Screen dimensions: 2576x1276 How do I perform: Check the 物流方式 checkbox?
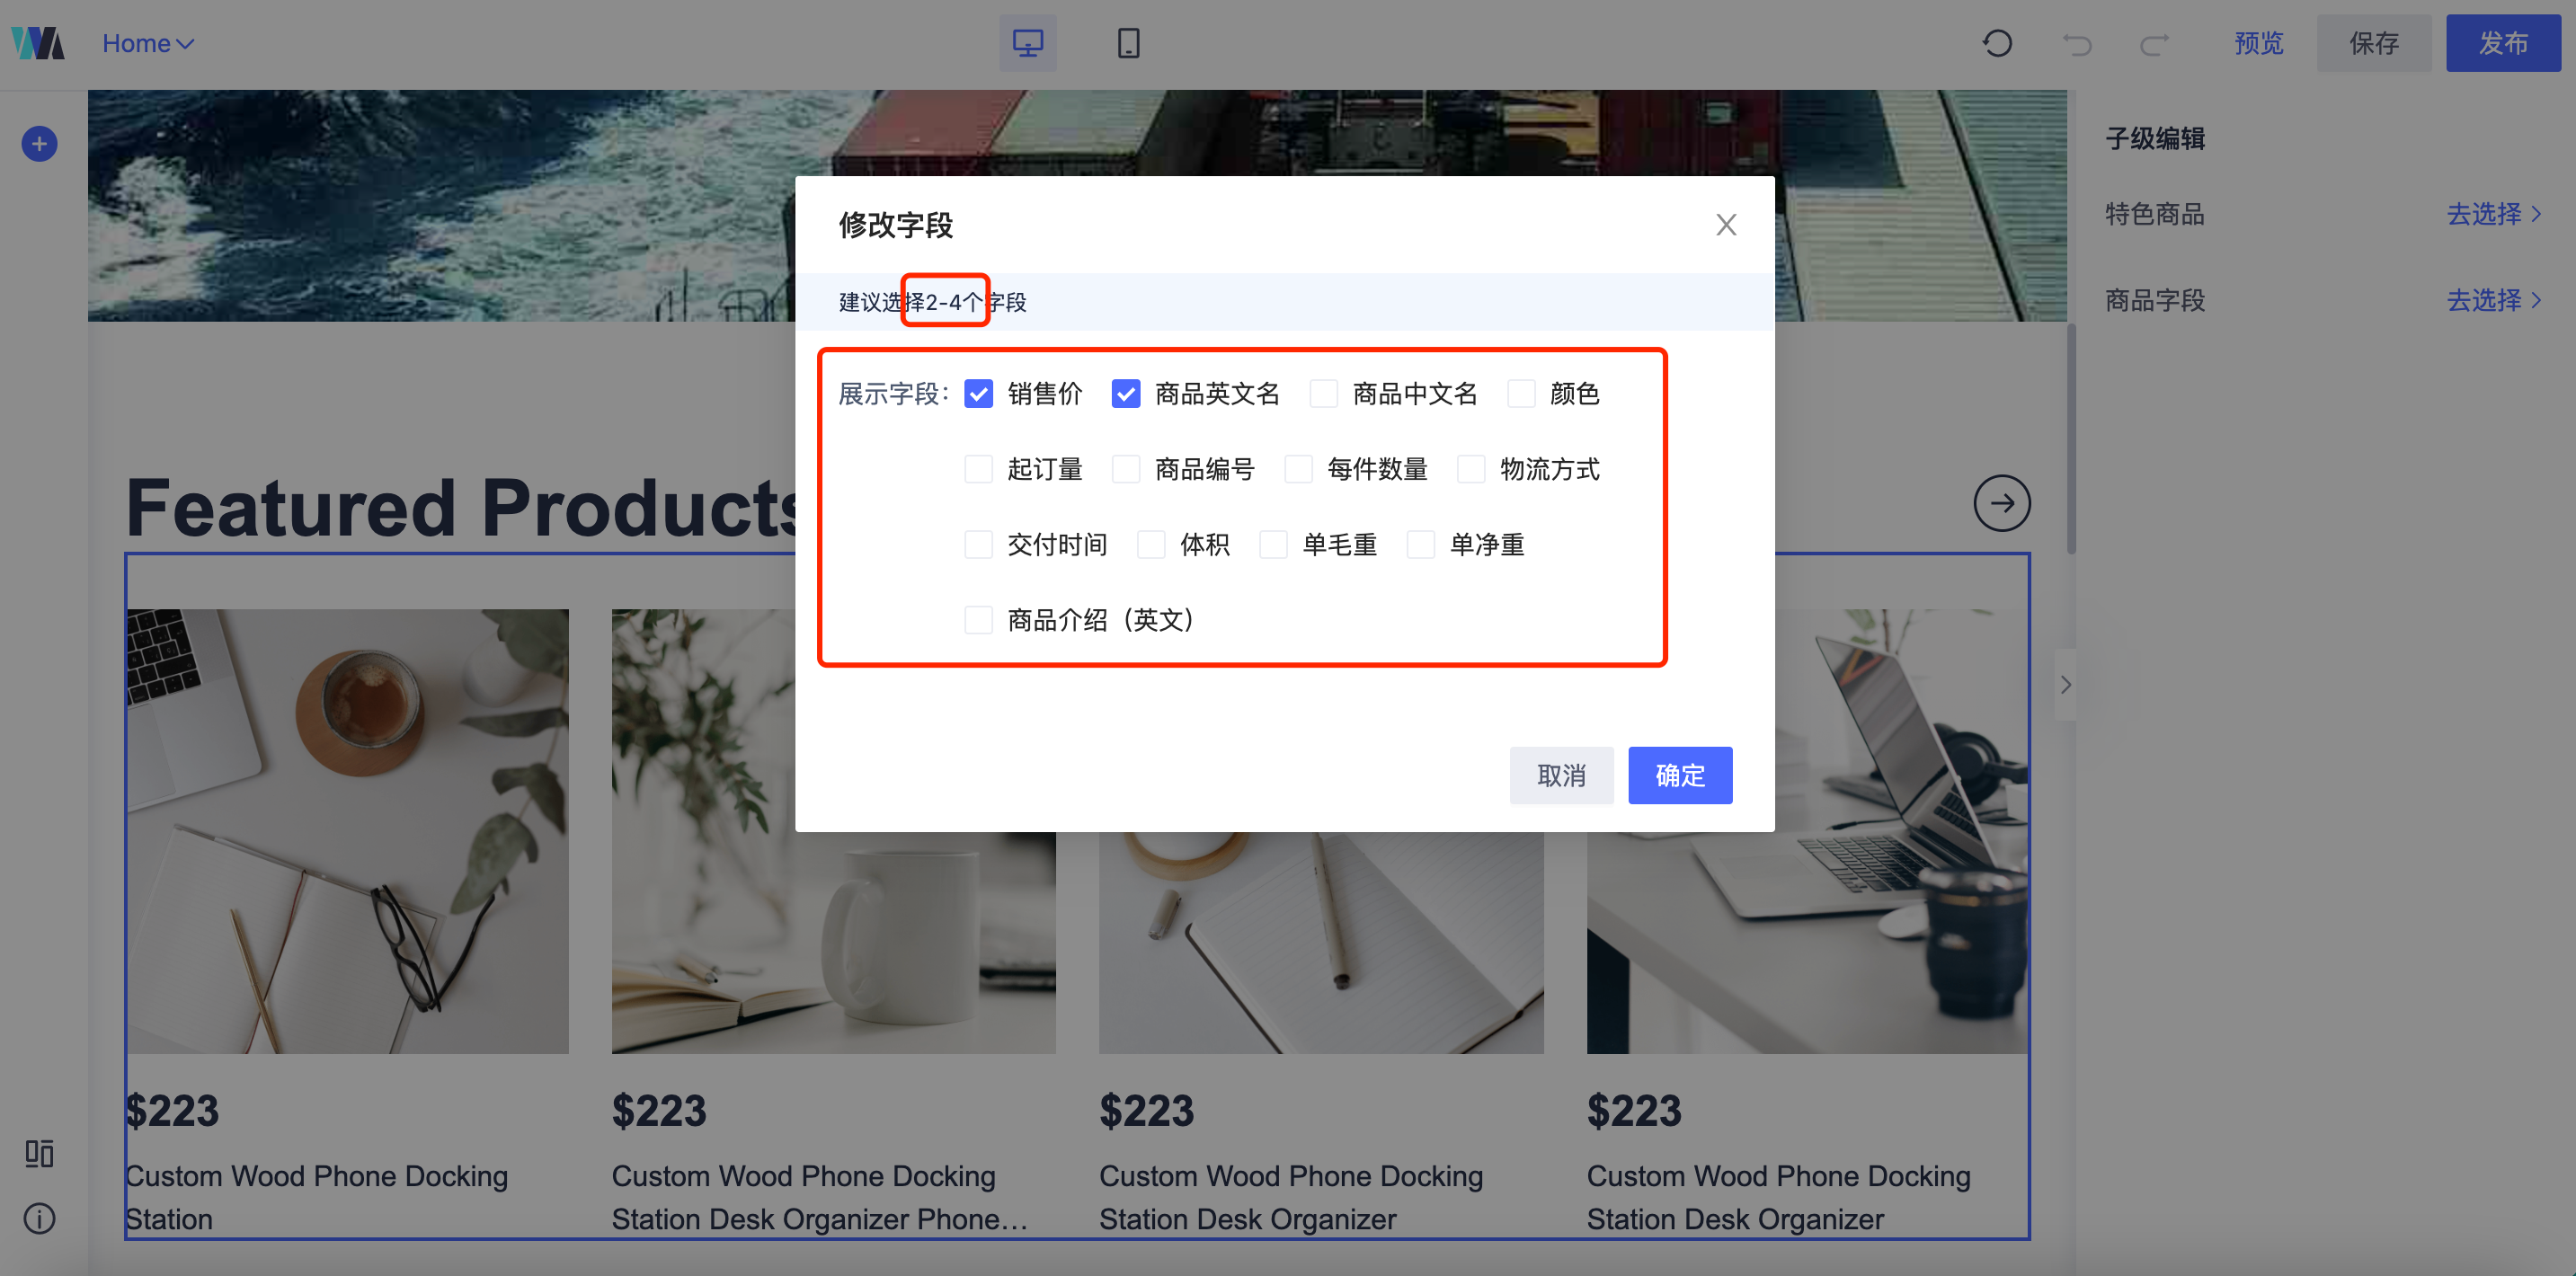(1471, 469)
